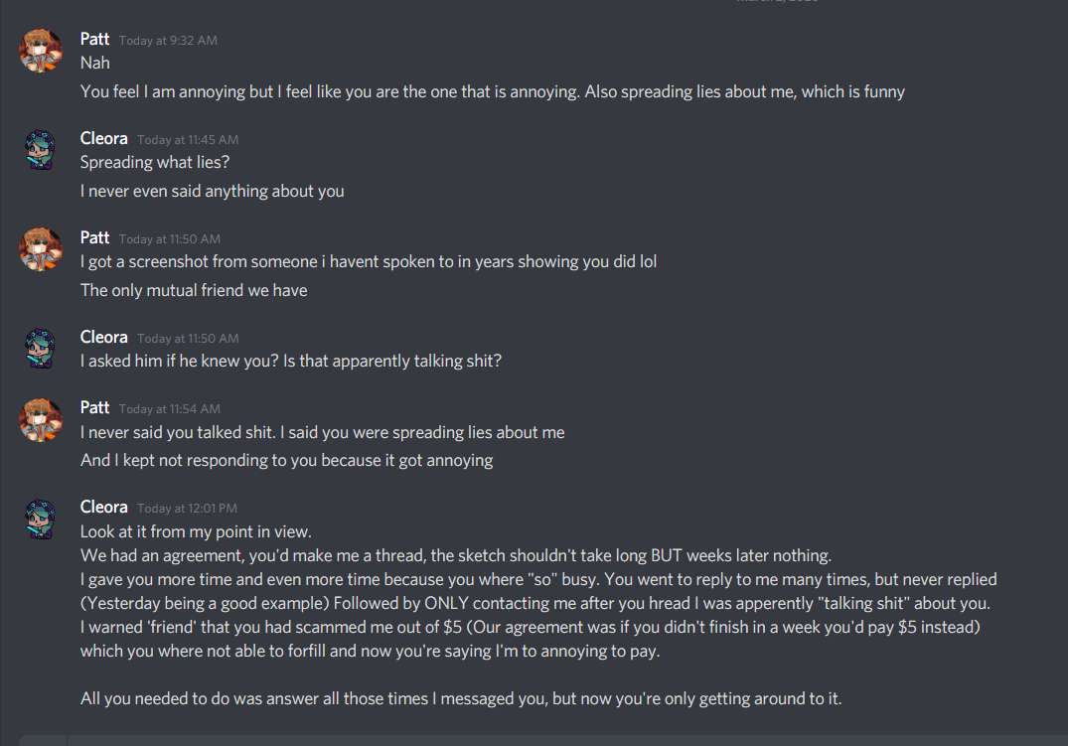Screen dimensions: 1068x746
Task: Click the 'Nah' message text
Action: coord(95,63)
